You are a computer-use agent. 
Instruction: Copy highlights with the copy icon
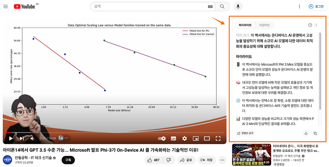point(315,133)
